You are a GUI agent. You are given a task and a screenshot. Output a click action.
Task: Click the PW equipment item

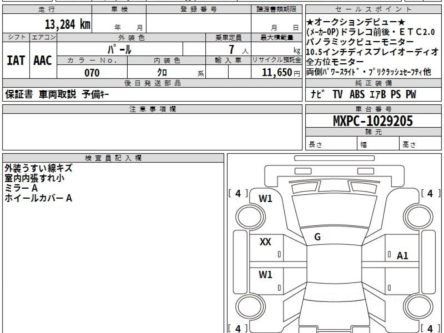tap(411, 95)
